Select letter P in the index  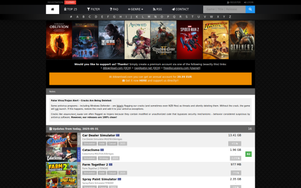click(x=168, y=17)
